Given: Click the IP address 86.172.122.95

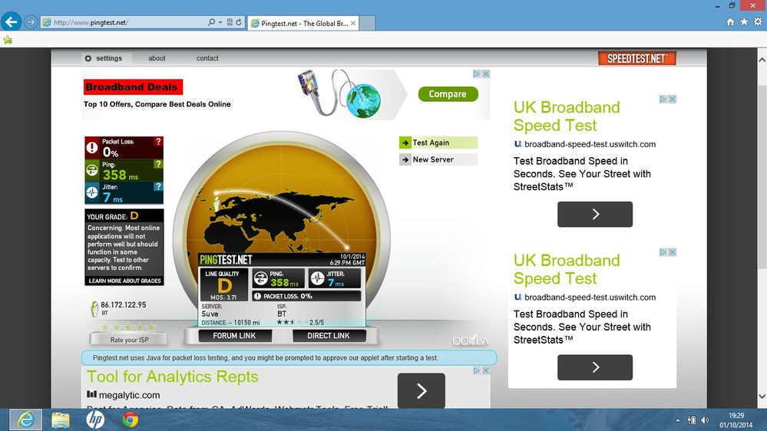Looking at the screenshot, I should [x=124, y=305].
